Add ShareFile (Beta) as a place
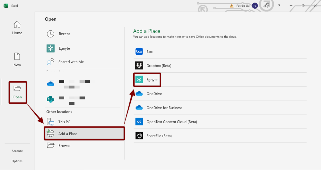Screen dimensions: 321x170 pyautogui.click(x=220, y=136)
